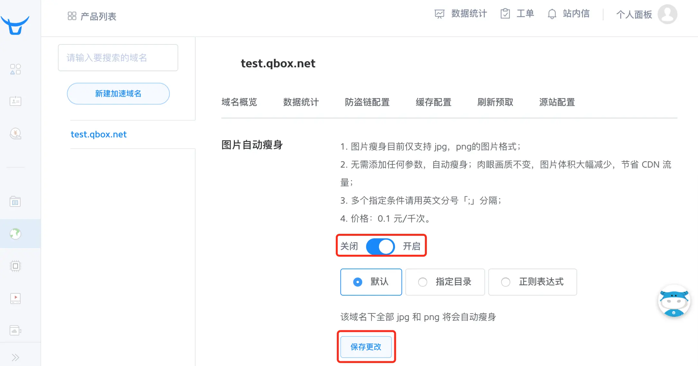The height and width of the screenshot is (366, 698).
Task: Click note 该域名下全部 jpg 和 png 将会自动瘦身
Action: coord(418,317)
